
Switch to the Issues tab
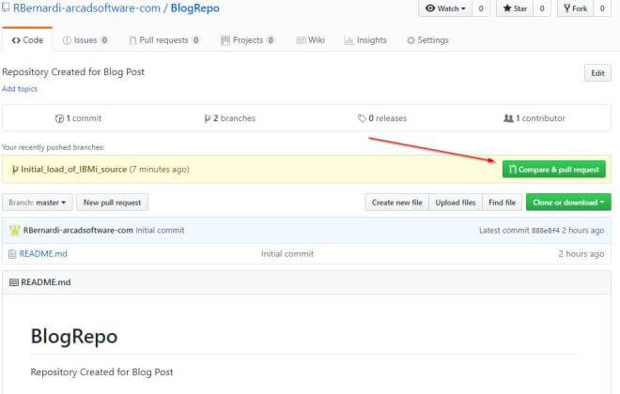pyautogui.click(x=85, y=40)
